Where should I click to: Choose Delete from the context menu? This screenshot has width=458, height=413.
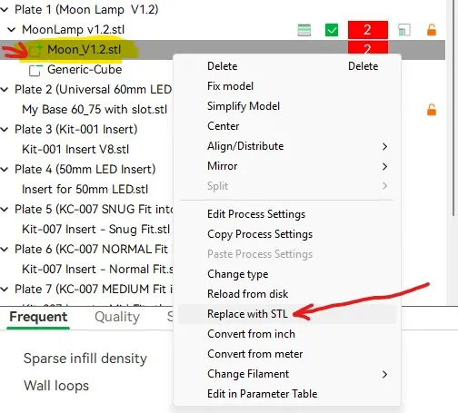(287, 66)
